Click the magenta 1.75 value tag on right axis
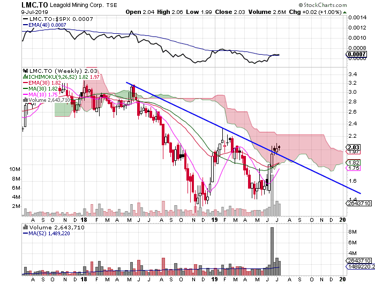The width and height of the screenshot is (375, 284). coord(354,168)
